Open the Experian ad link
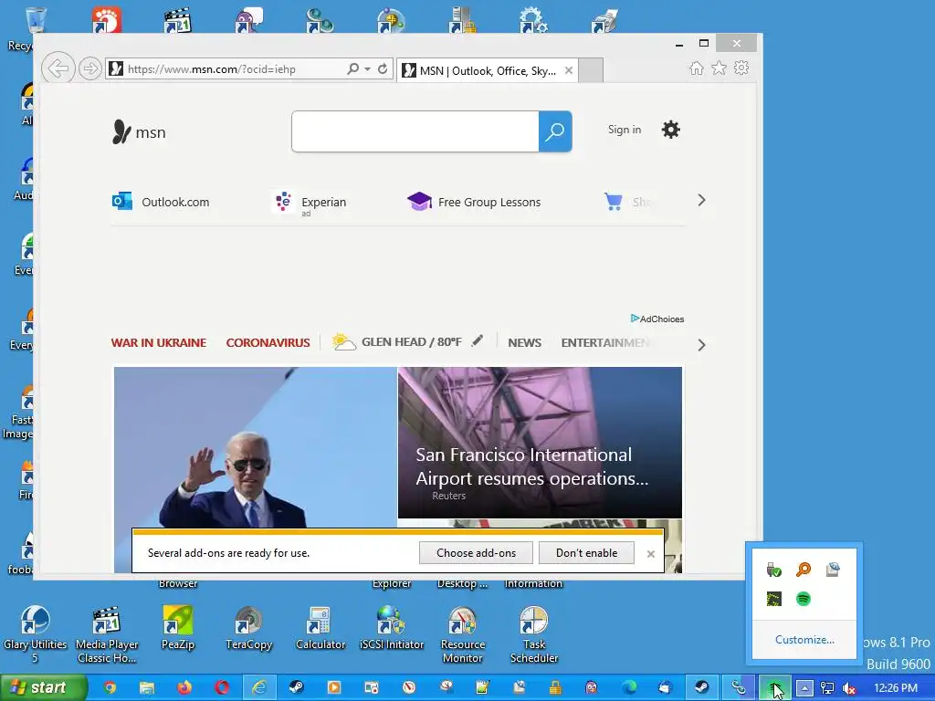The image size is (935, 701). [x=309, y=203]
